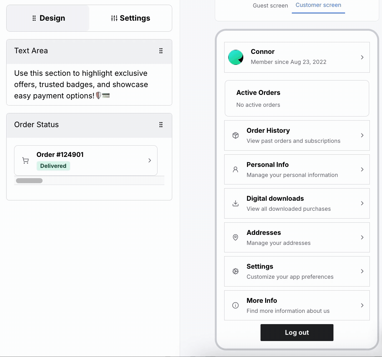Screen dimensions: 382x357
Task: Click the gear icon beside Settings row
Action: tap(235, 272)
